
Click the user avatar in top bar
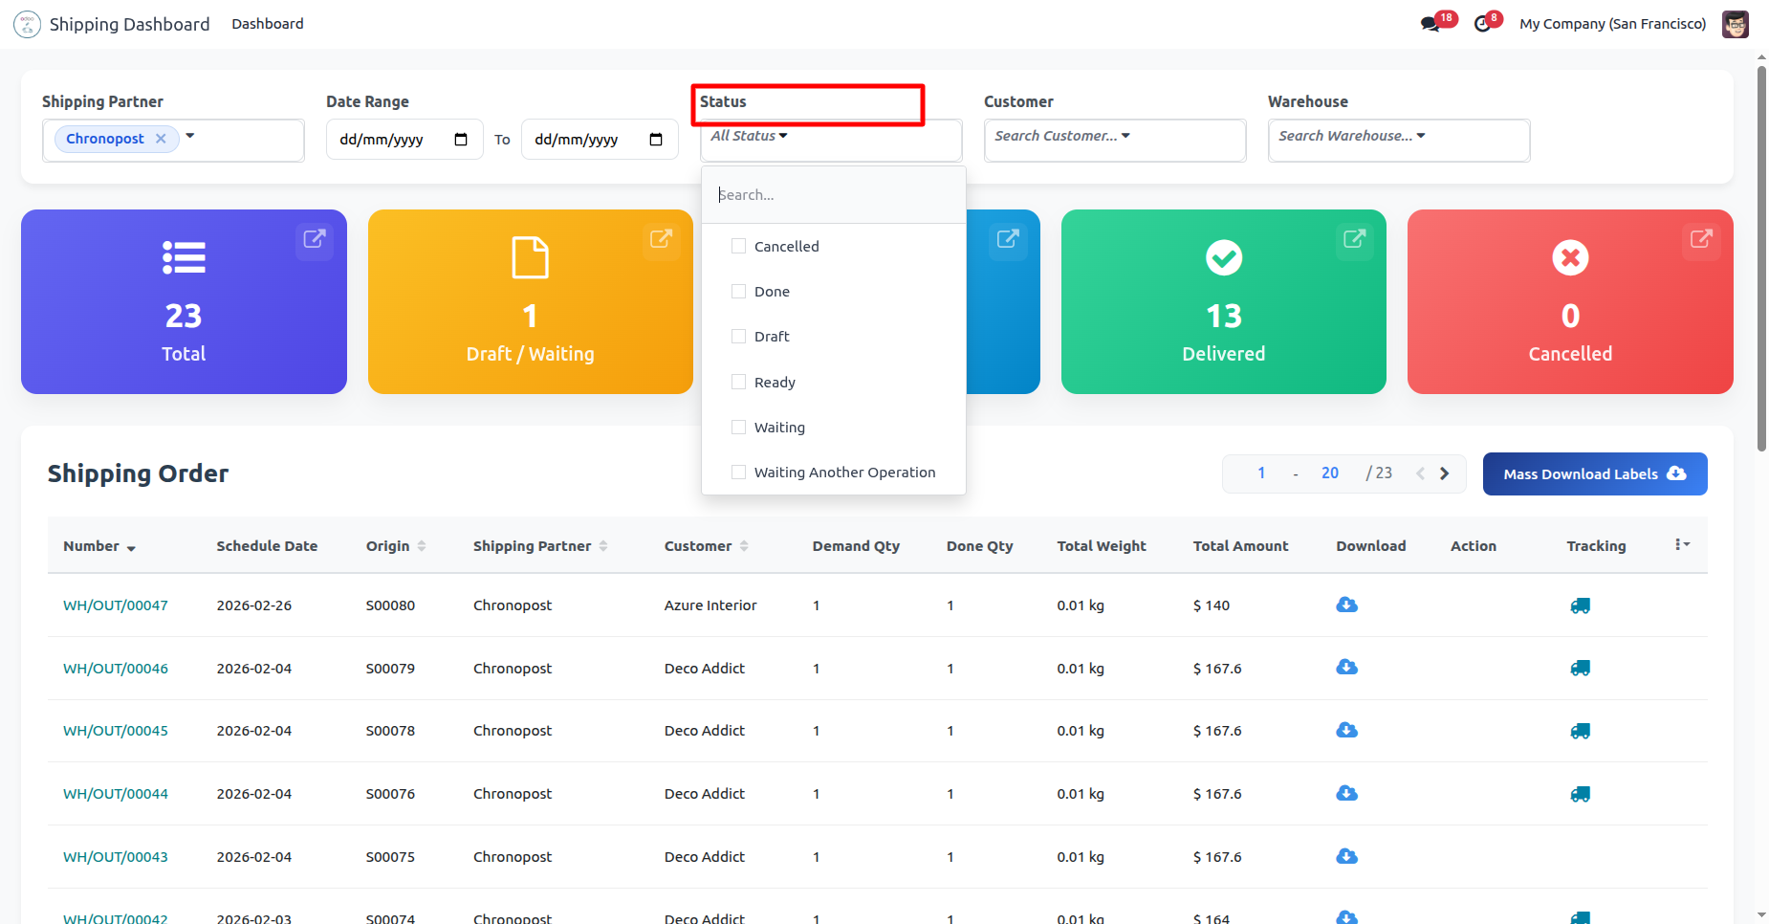(x=1736, y=24)
